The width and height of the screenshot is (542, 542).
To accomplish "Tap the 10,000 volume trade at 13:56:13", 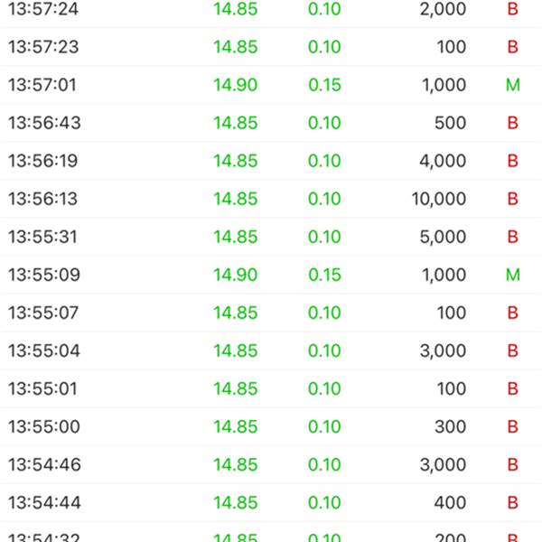I will pos(271,199).
